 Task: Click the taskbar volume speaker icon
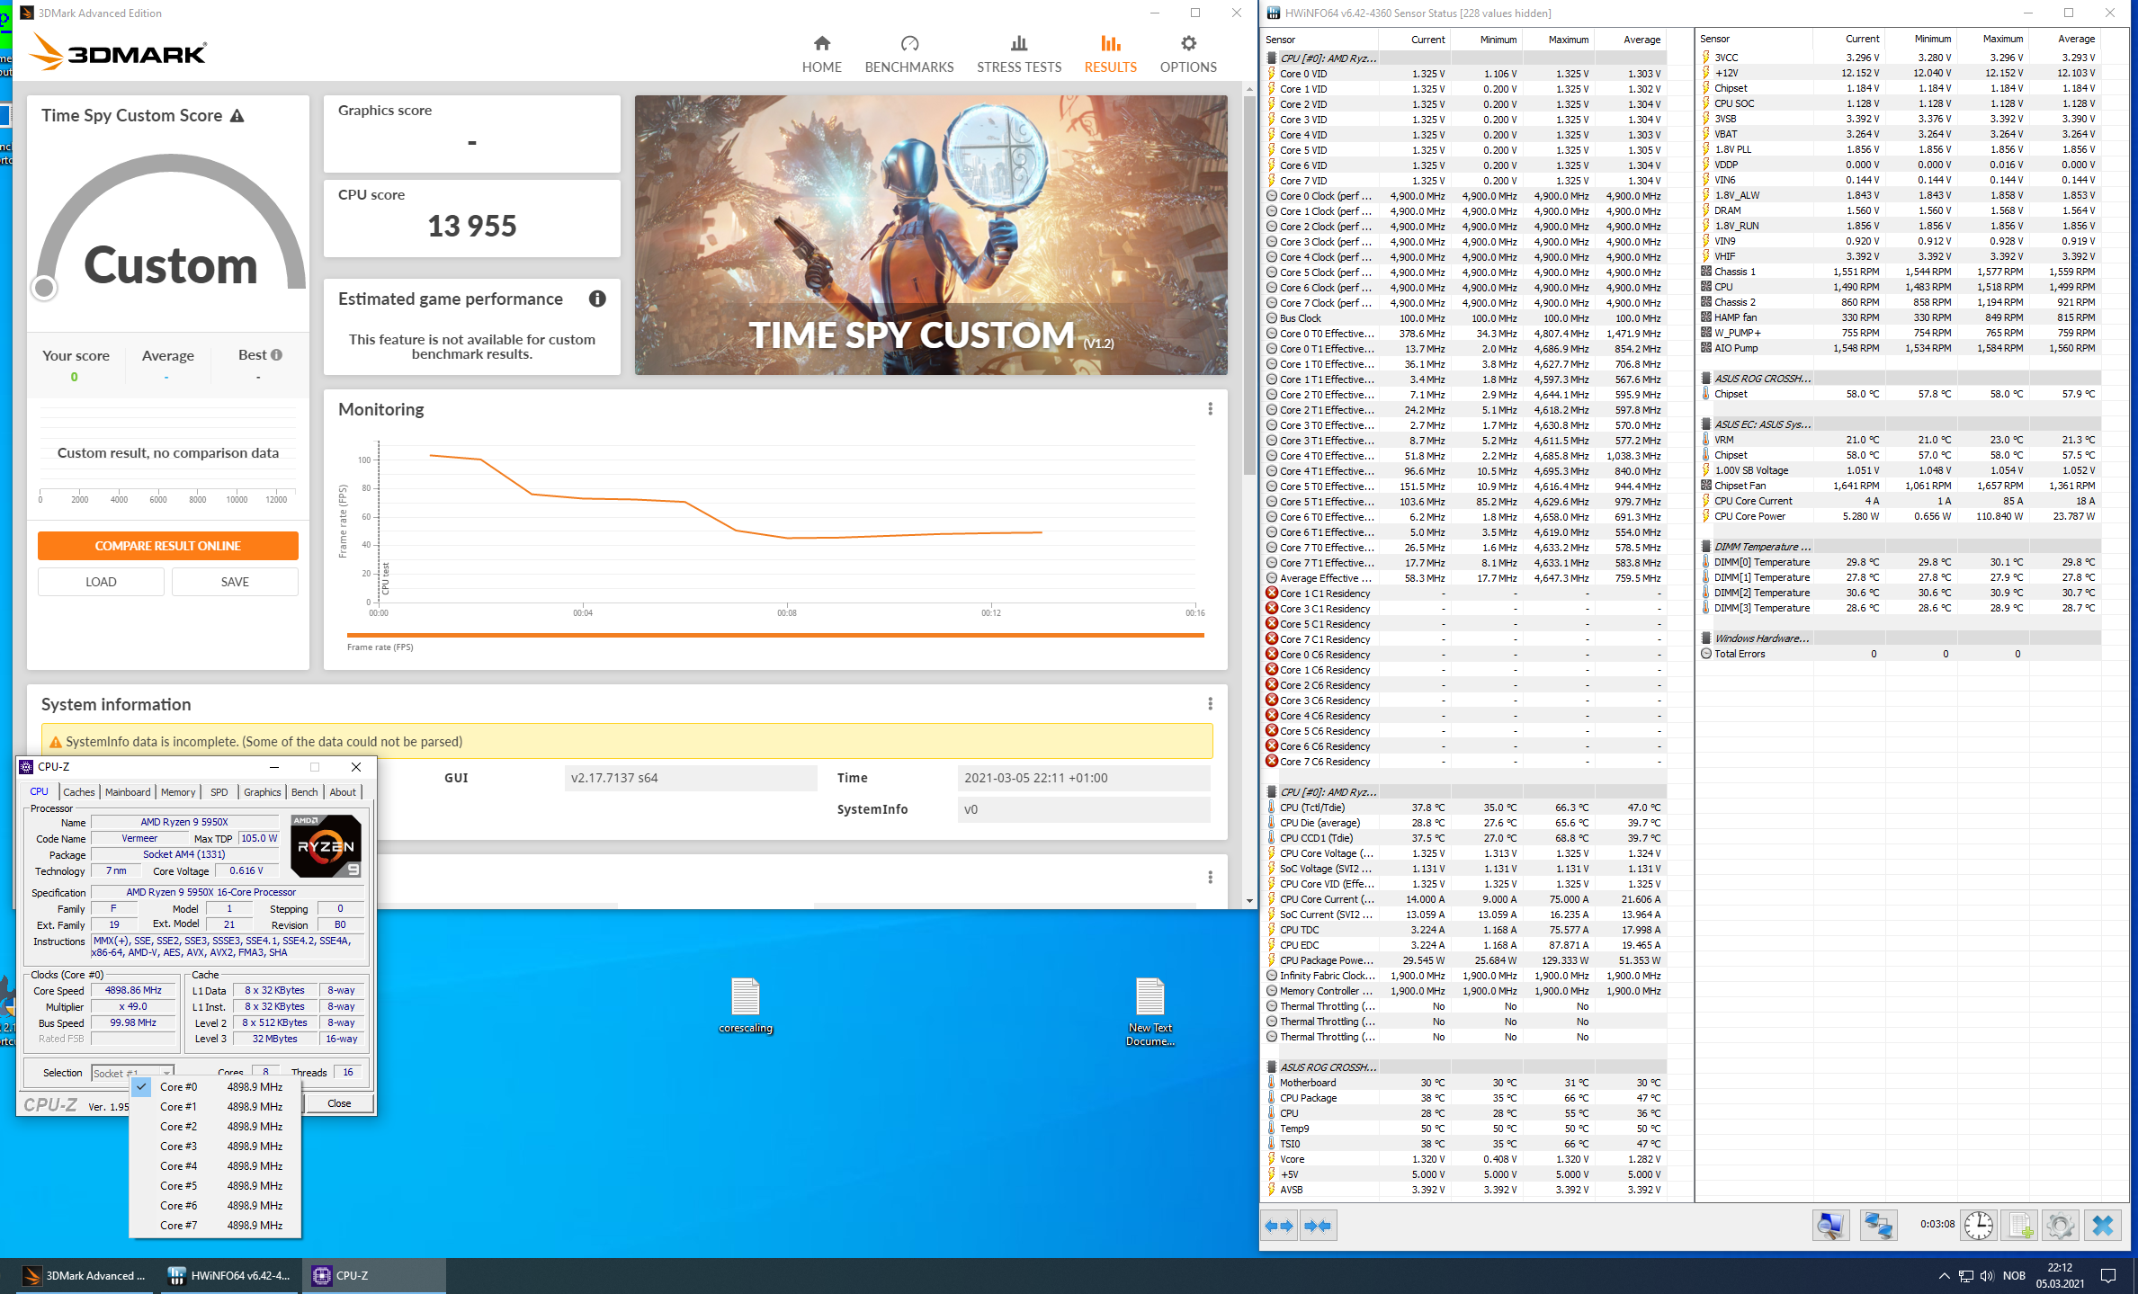(x=1987, y=1276)
